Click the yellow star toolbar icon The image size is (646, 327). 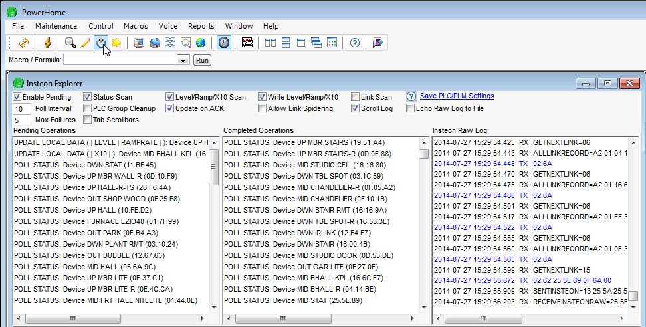(116, 43)
